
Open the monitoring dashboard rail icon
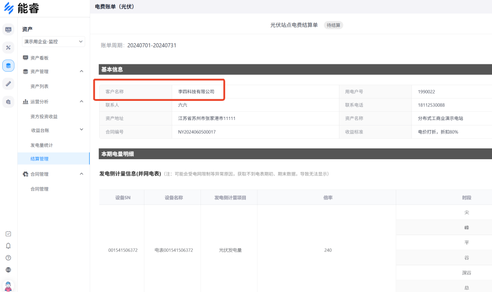(x=8, y=30)
